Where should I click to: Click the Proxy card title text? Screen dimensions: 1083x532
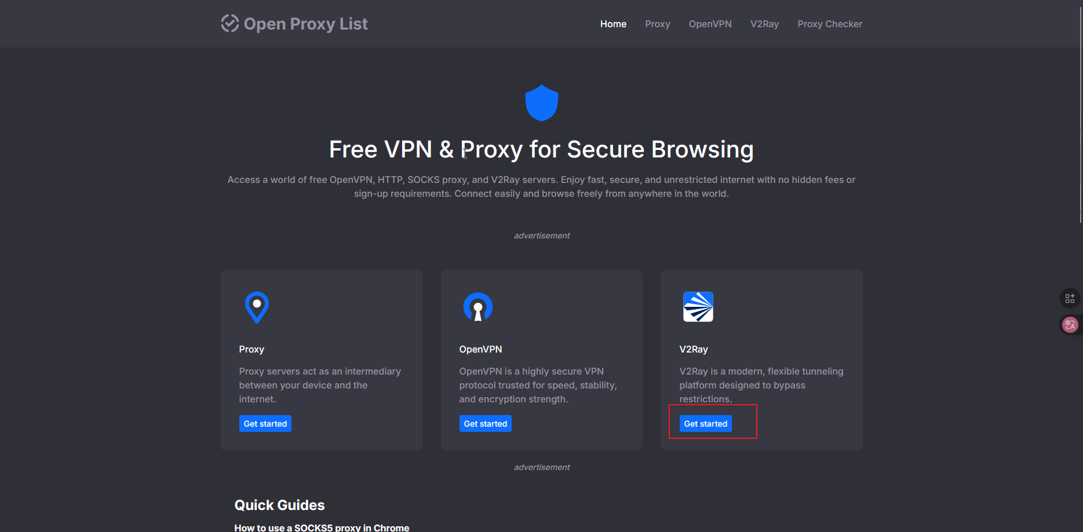[x=251, y=349]
